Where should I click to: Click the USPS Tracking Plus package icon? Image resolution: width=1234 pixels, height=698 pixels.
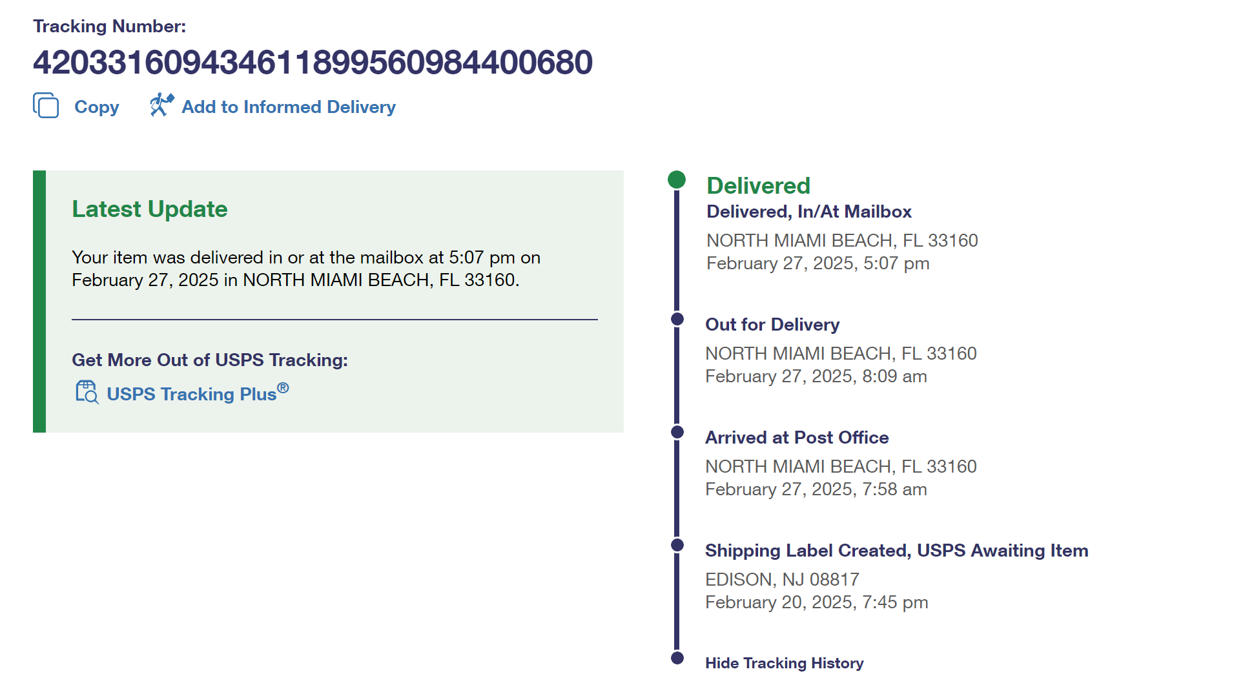click(x=87, y=392)
